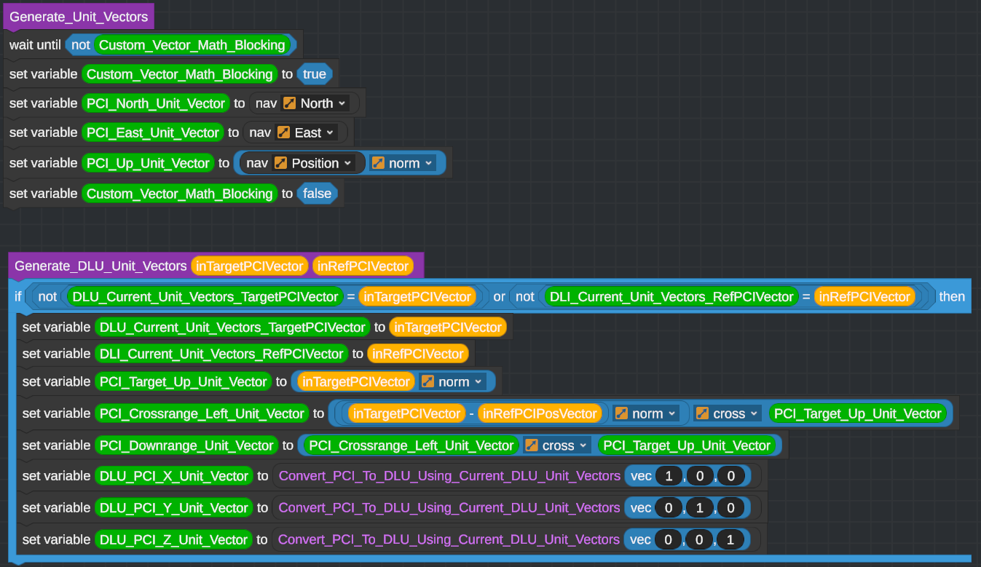Select the 'wait until' block label
The height and width of the screenshot is (567, 981).
(35, 45)
